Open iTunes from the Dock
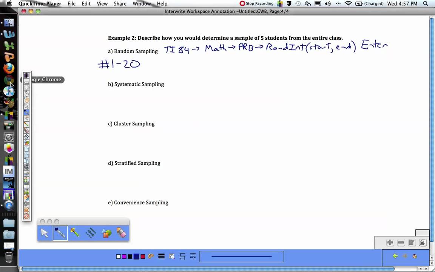Viewport: 435px width, 272px height. click(x=9, y=91)
